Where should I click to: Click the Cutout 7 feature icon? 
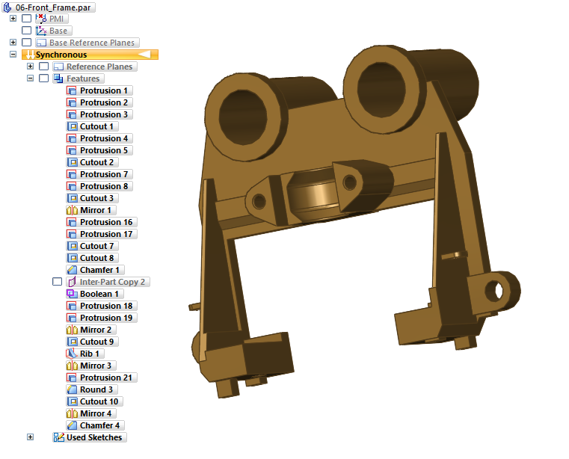coord(72,247)
